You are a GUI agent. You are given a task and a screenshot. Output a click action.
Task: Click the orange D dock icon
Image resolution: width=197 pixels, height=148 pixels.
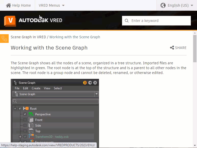pos(85,83)
